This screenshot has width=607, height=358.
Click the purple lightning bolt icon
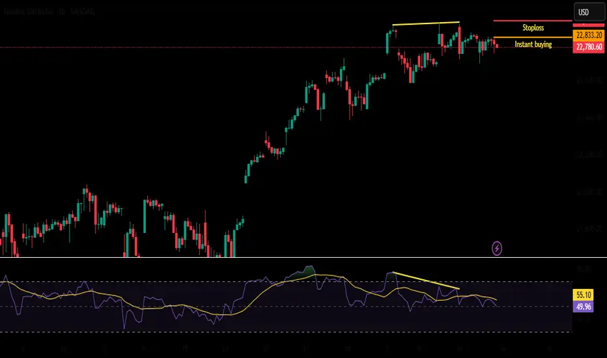497,249
